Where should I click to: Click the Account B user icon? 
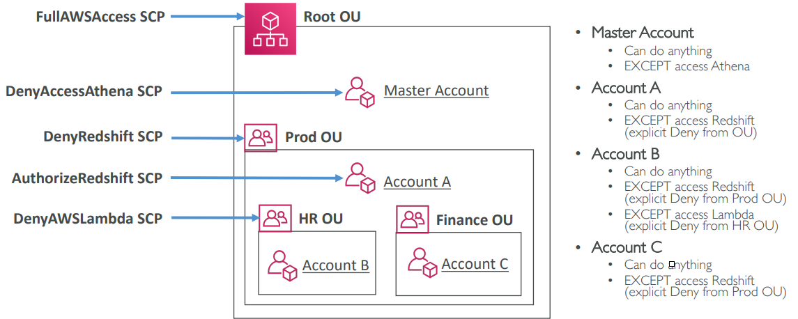pos(282,265)
